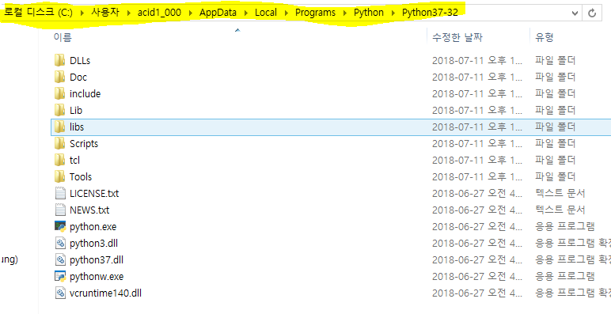Open the address bar history dropdown

(x=575, y=13)
